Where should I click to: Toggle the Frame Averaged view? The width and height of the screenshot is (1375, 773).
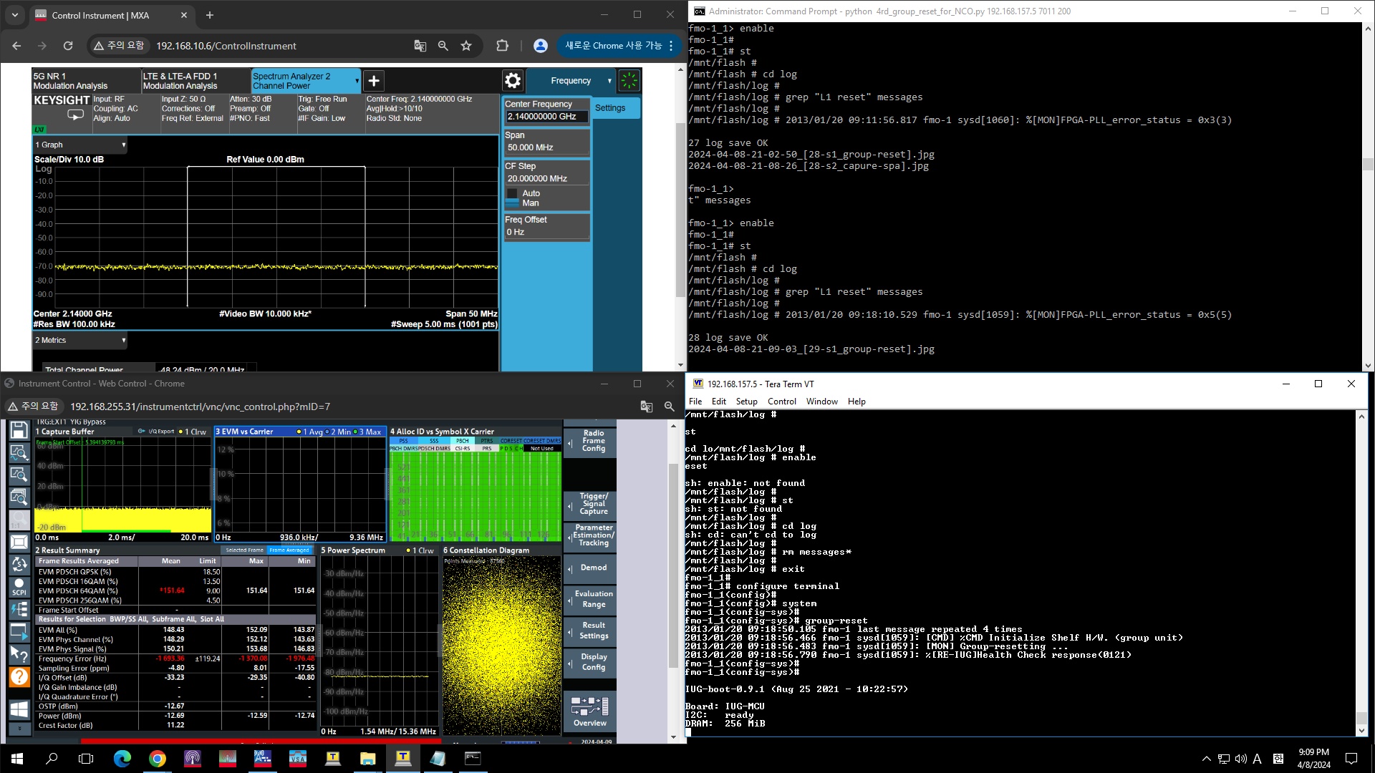289,550
